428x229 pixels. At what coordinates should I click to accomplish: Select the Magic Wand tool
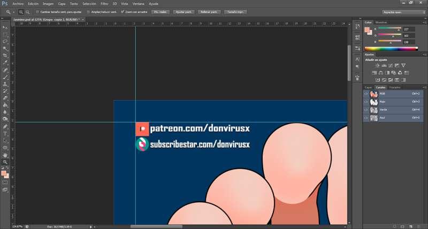click(5, 49)
